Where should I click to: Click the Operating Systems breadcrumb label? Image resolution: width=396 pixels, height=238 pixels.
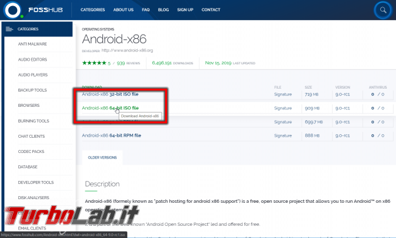[x=98, y=29]
